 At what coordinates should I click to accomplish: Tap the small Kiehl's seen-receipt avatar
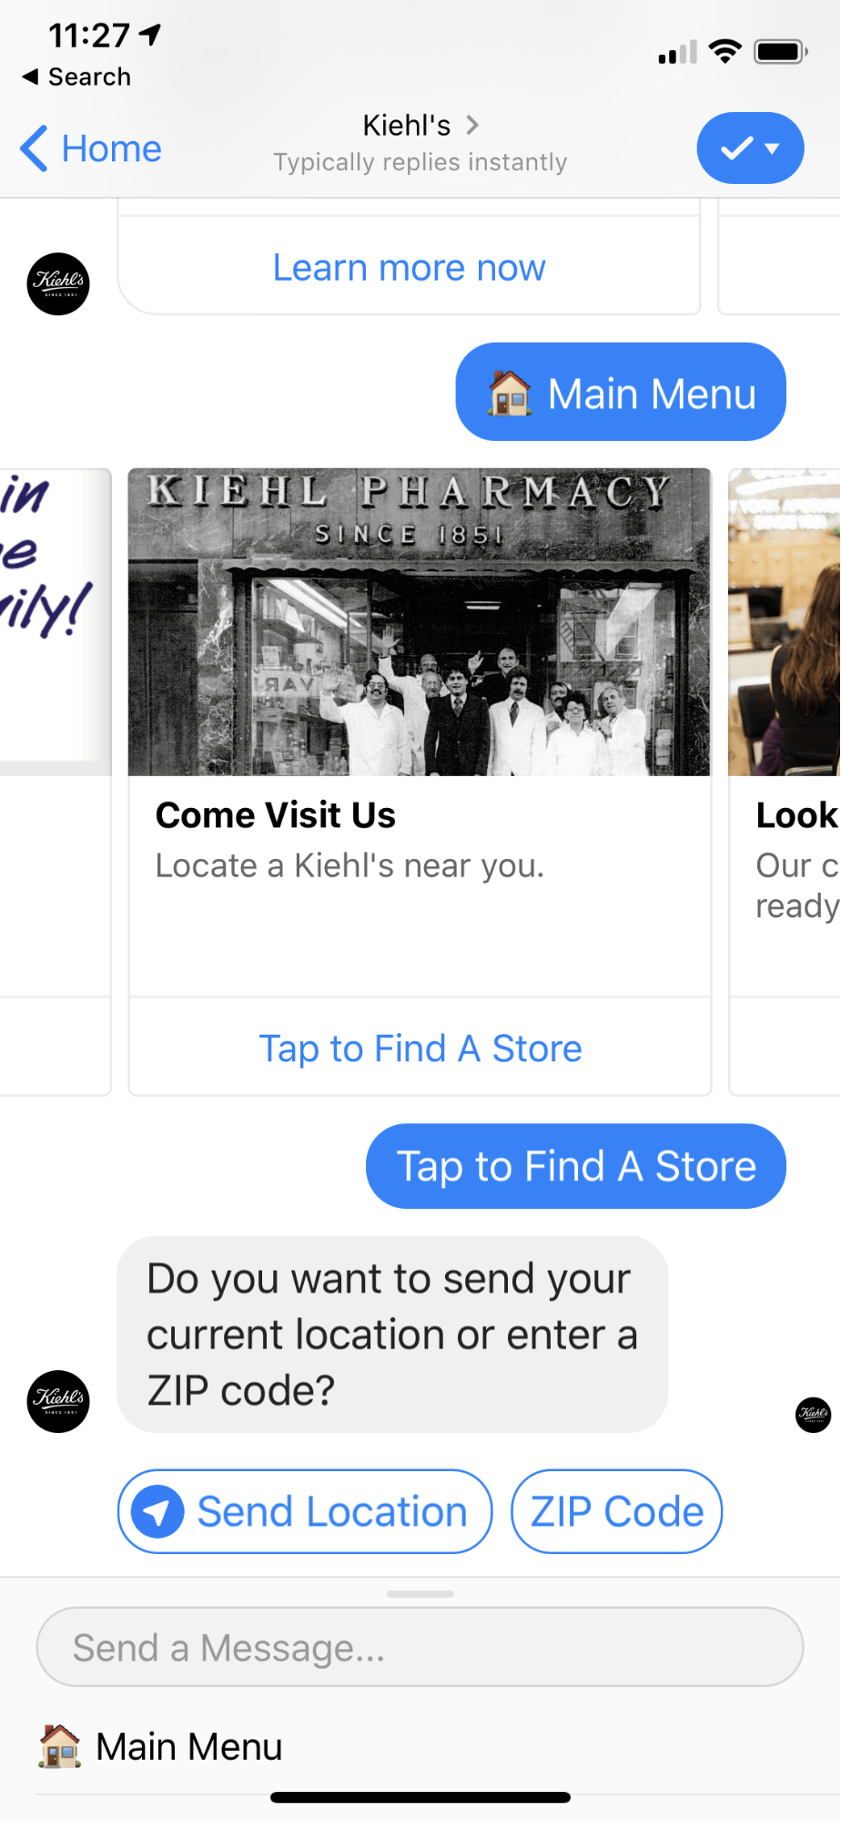click(x=813, y=1414)
